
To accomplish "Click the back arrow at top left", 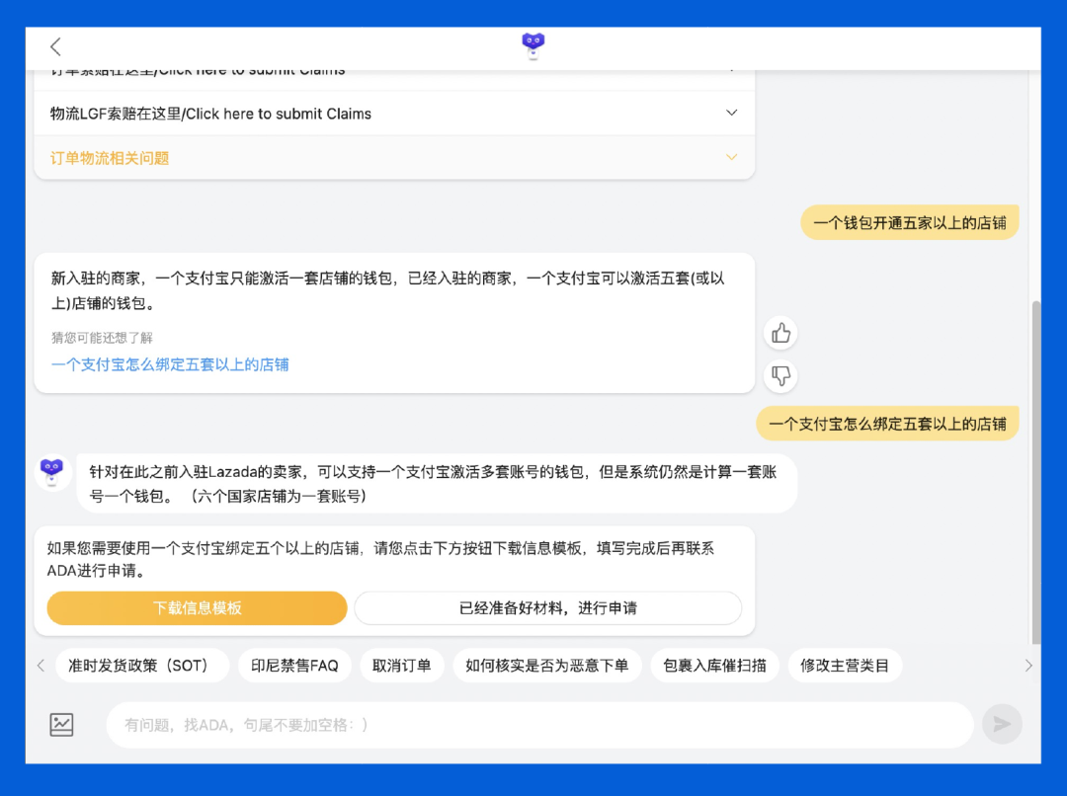I will (x=55, y=46).
